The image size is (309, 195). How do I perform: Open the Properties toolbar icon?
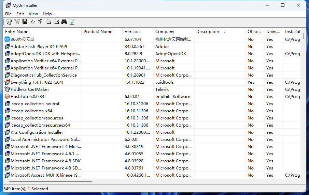pos(41,22)
